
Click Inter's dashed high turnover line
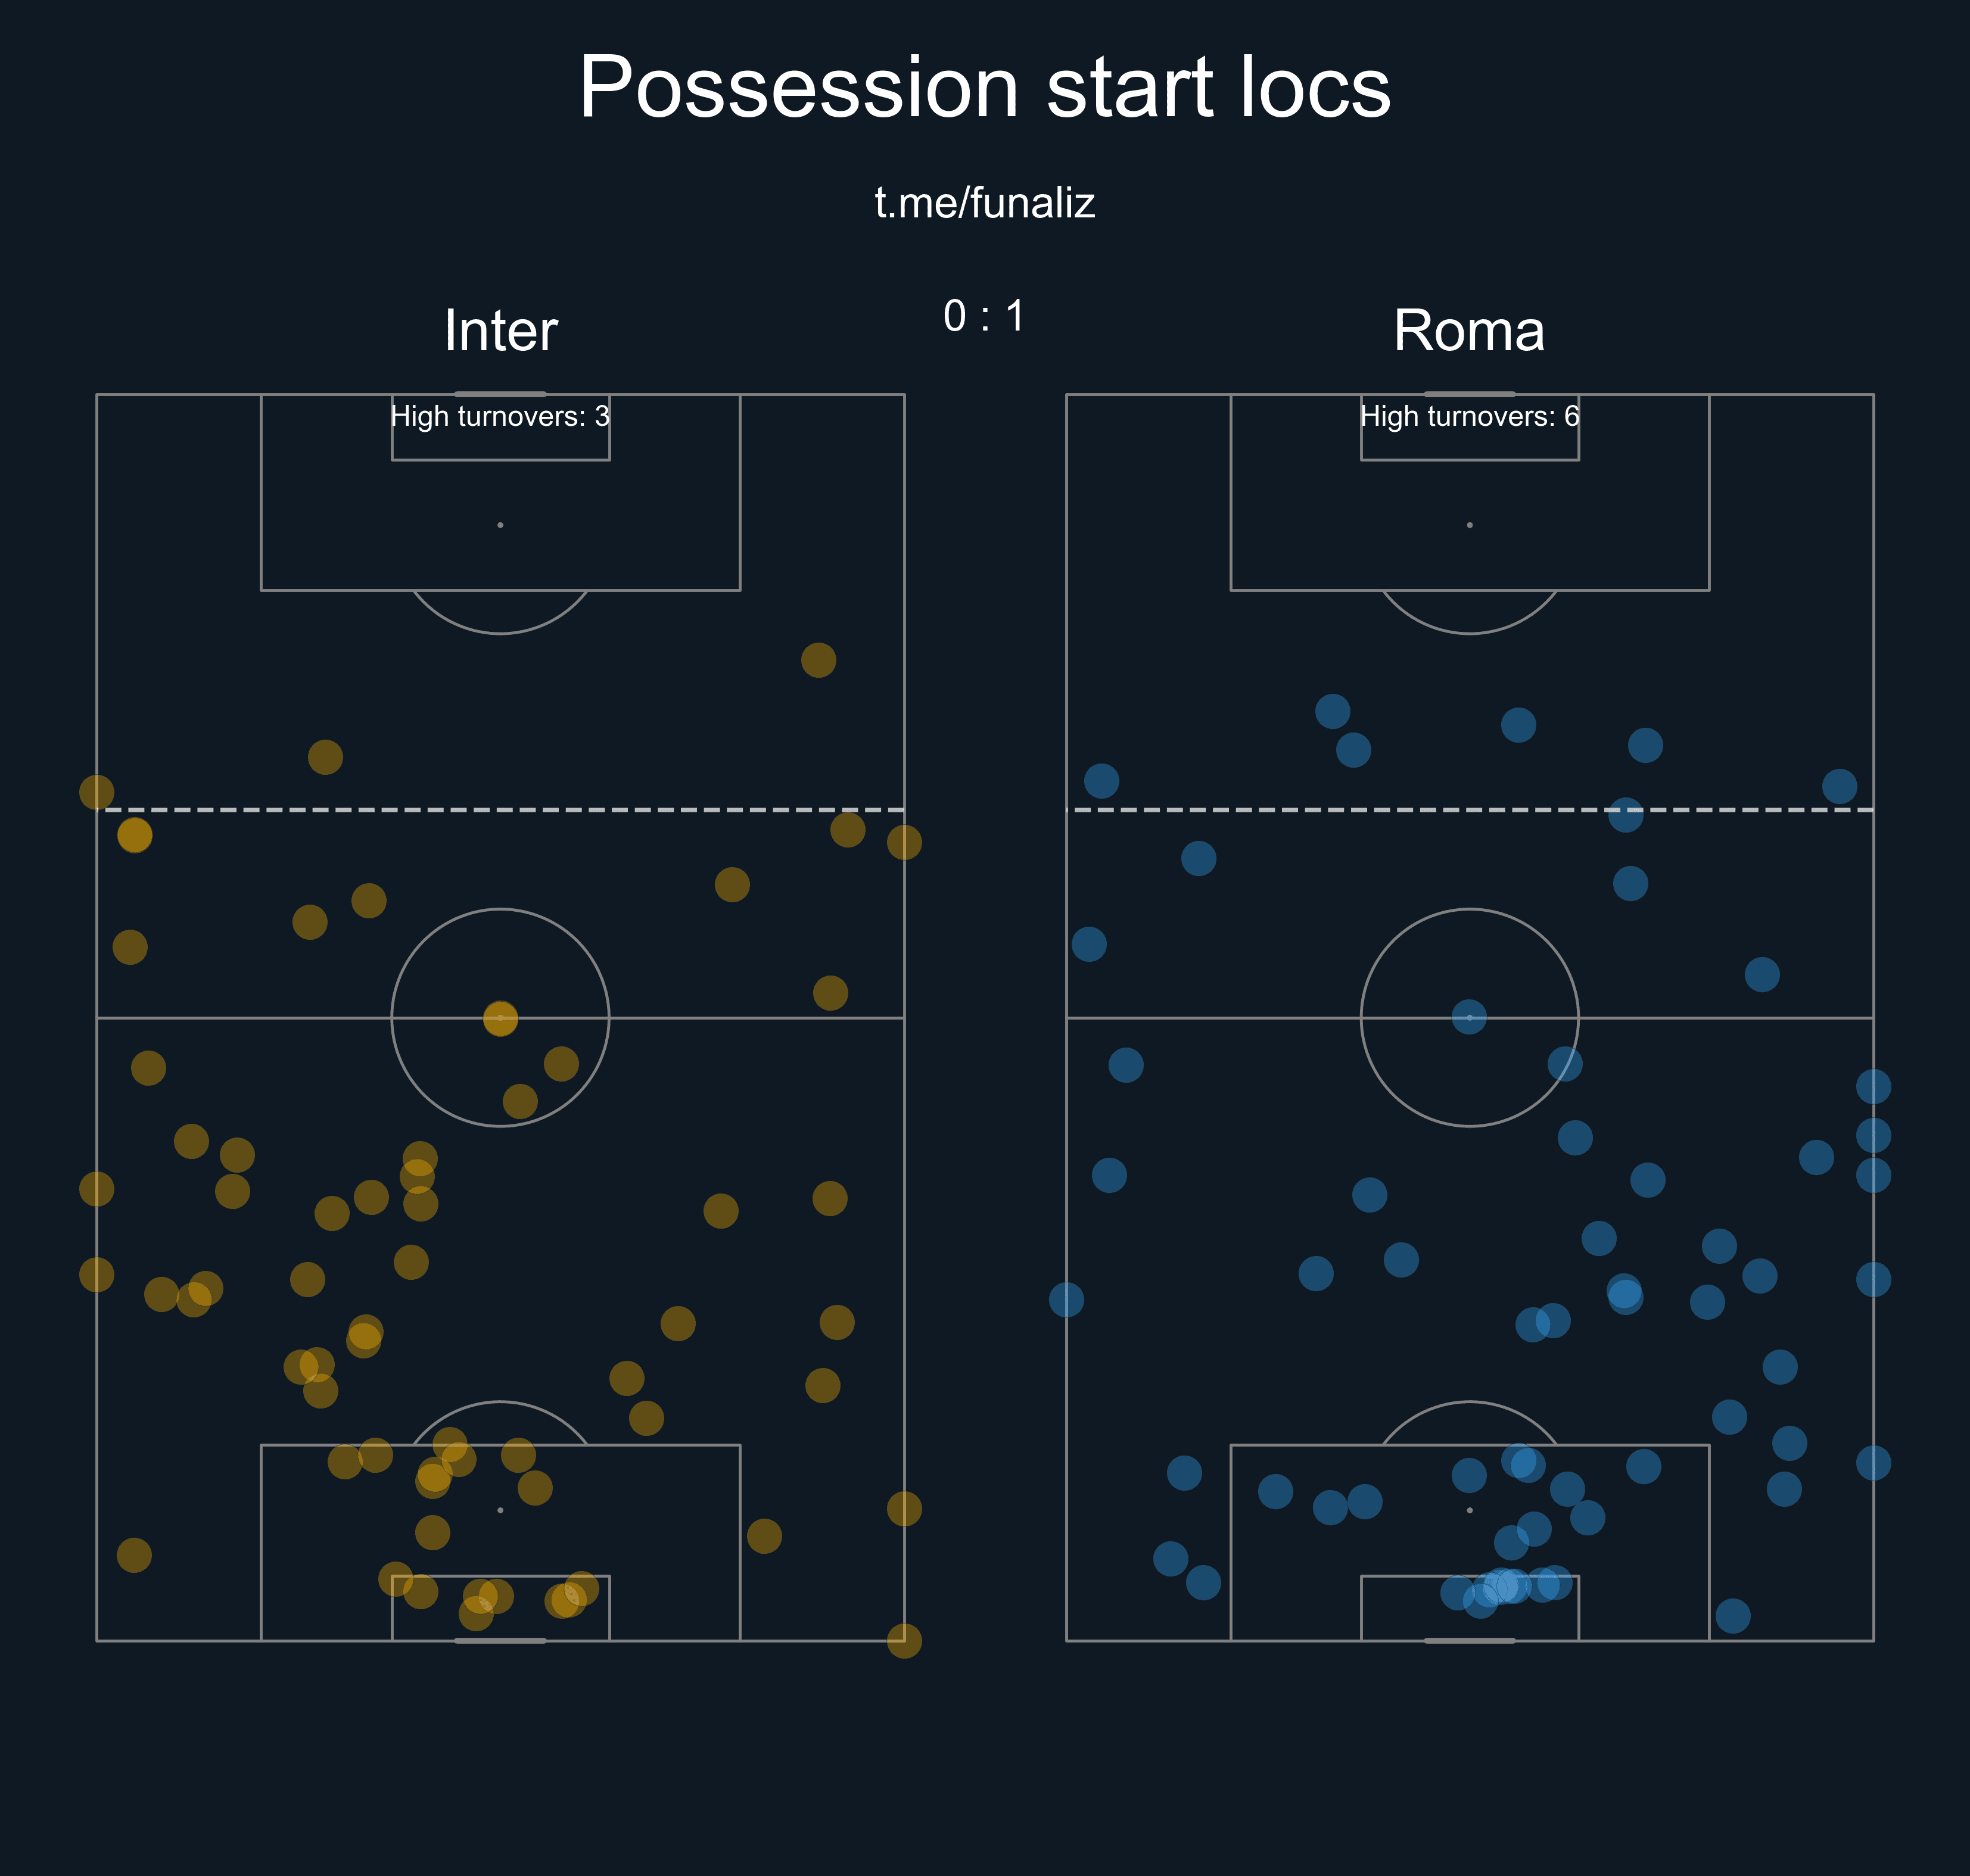pos(505,809)
